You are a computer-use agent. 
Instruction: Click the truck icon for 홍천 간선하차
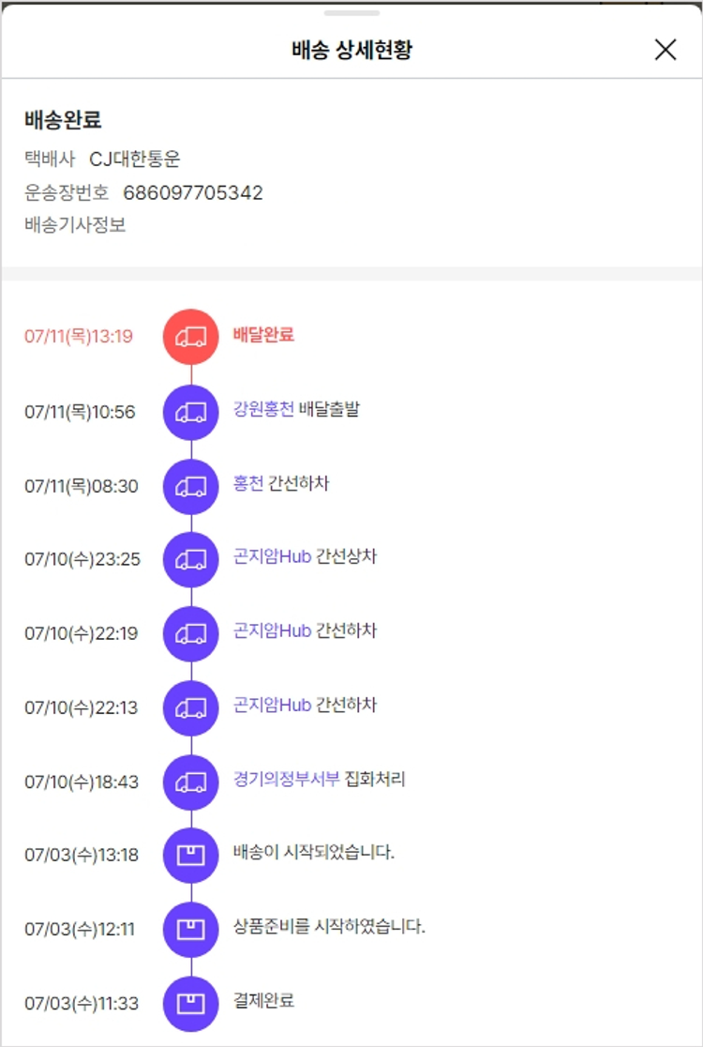[191, 485]
